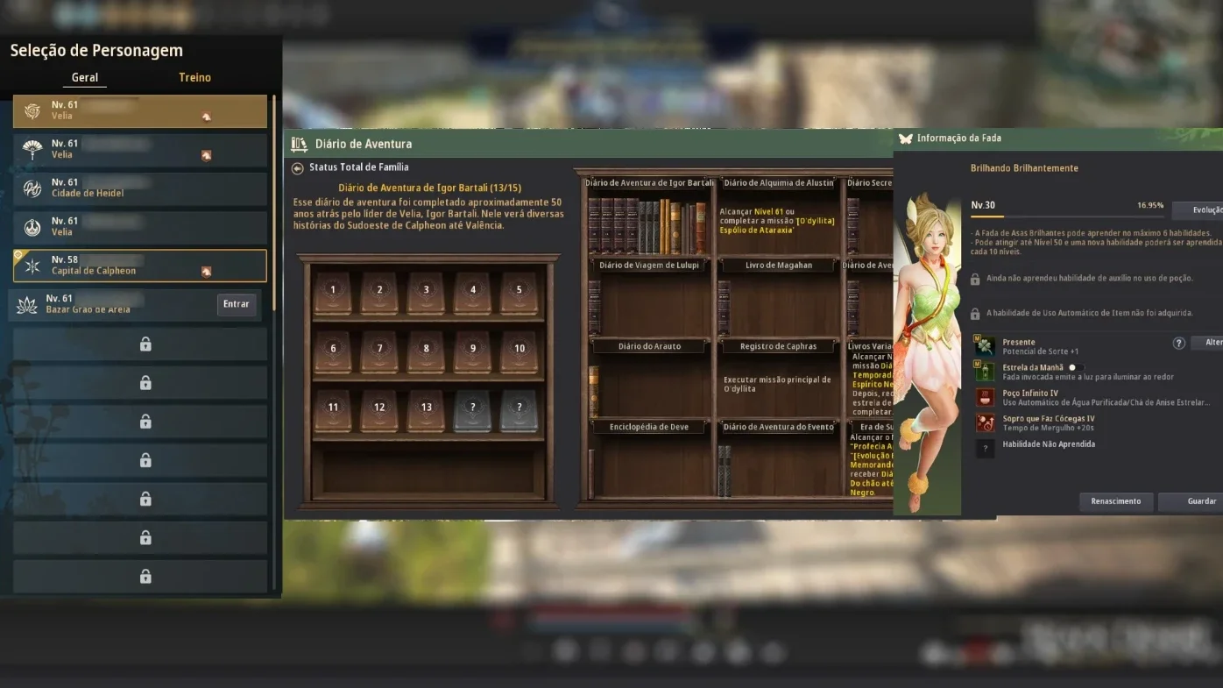The image size is (1223, 688).
Task: Click the Habilidade Não Aprendida empty skill slot
Action: [986, 449]
